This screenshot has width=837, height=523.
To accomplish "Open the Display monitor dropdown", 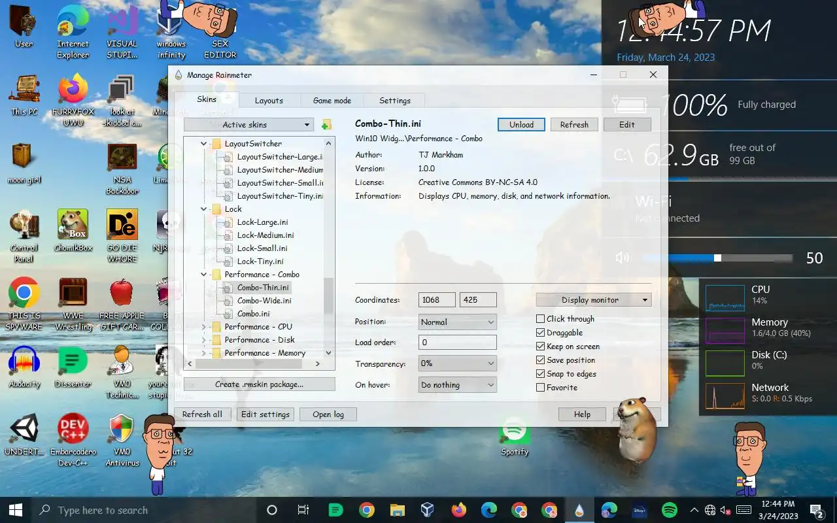I will (x=594, y=300).
